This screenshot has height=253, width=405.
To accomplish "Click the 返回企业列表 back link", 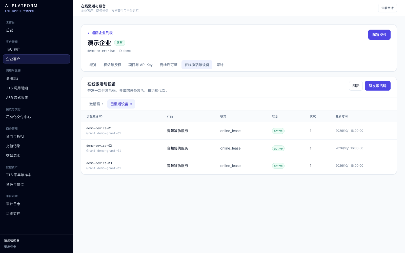I will click(100, 33).
